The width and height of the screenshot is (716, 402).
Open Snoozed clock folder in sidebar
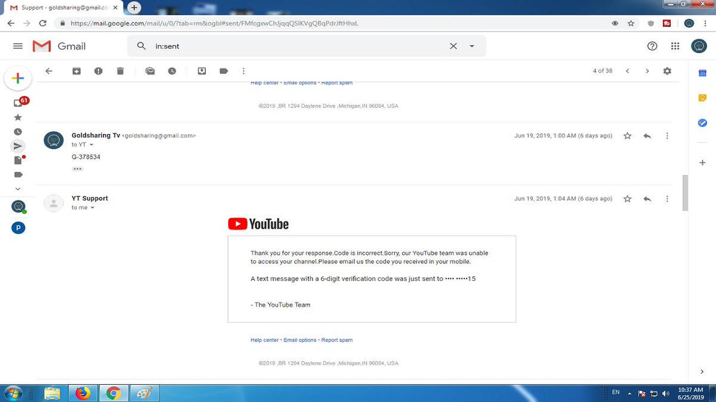18,132
